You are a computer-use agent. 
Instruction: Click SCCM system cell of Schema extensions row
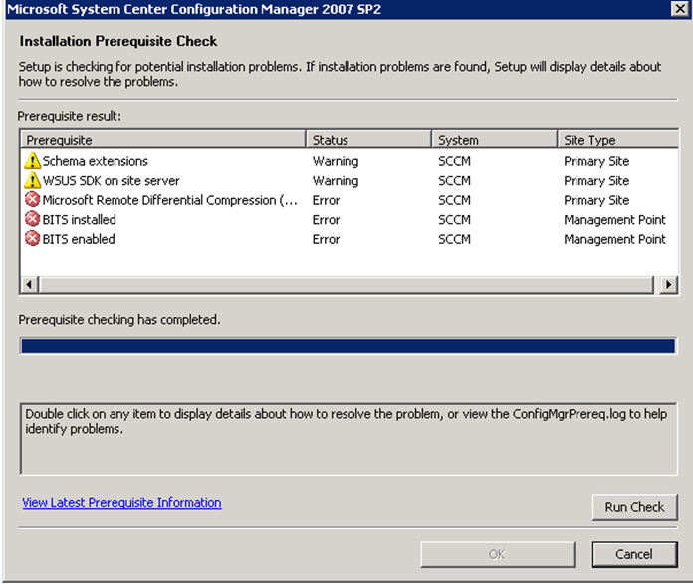(x=454, y=161)
